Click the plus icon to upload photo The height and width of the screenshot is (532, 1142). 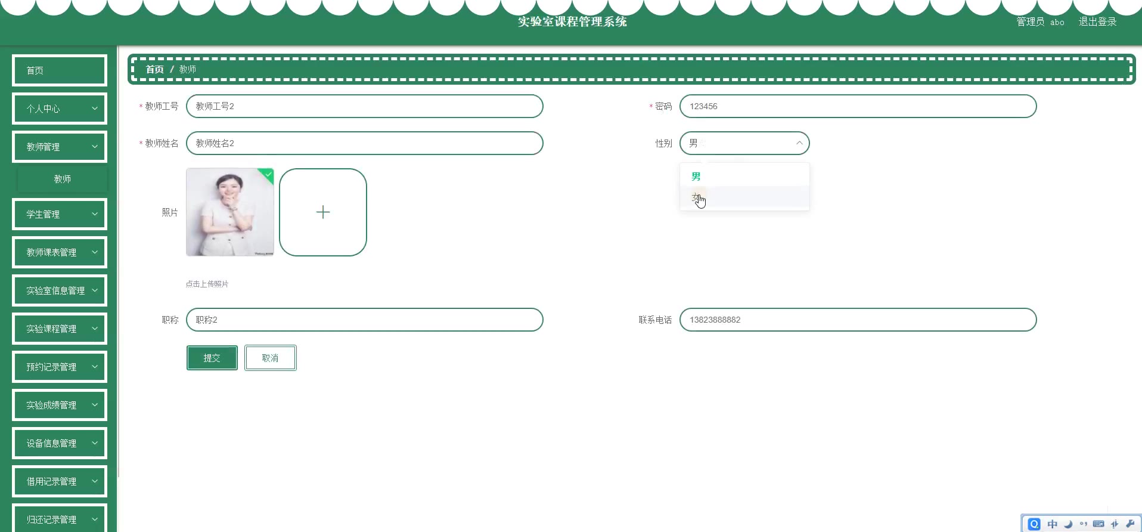pyautogui.click(x=323, y=212)
